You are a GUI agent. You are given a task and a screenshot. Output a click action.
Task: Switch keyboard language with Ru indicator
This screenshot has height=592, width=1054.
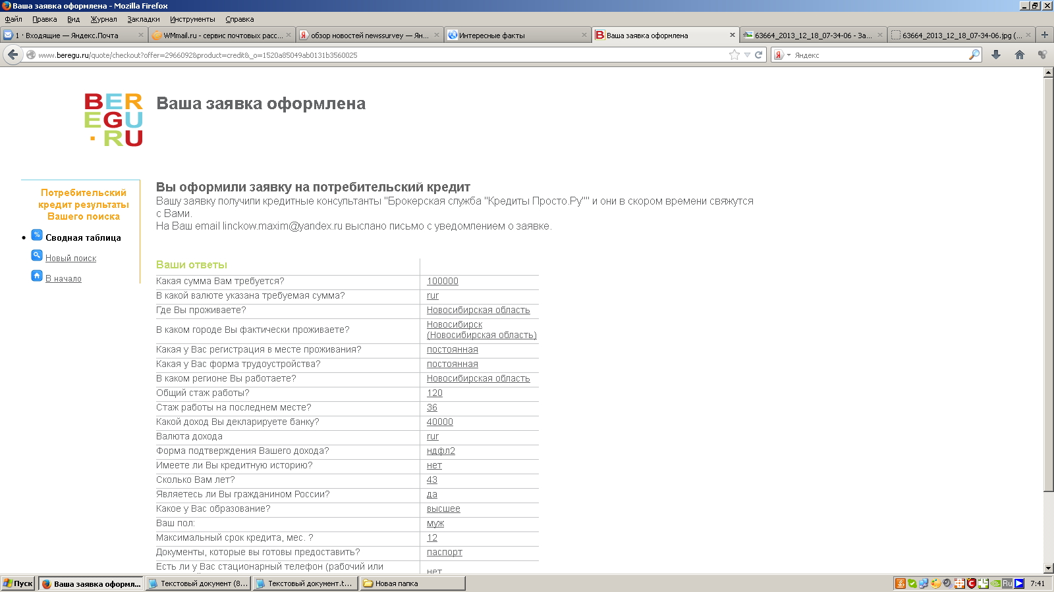pyautogui.click(x=1007, y=583)
